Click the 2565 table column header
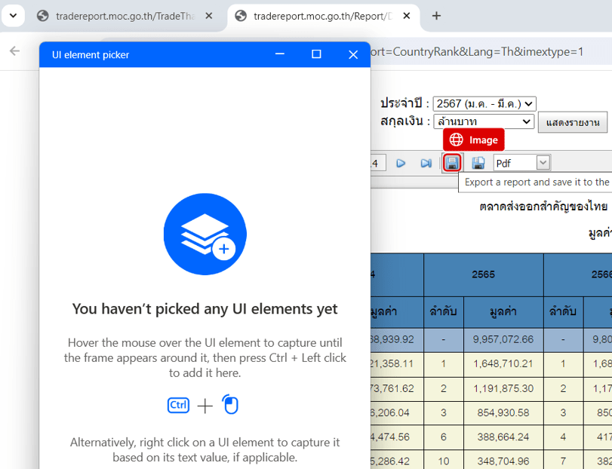 (483, 274)
